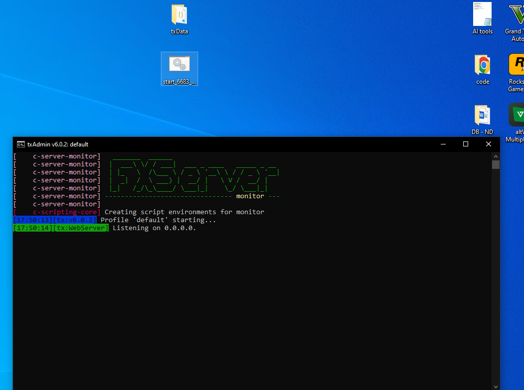Click the blue tx:v6.0.2 log tag
This screenshot has height=390, width=524.
tap(74, 220)
